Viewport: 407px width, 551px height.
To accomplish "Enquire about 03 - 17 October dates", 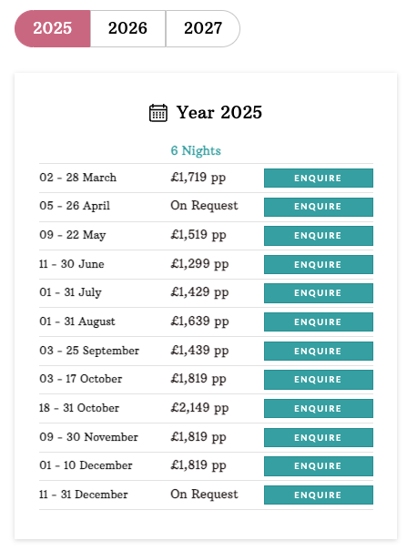I will [319, 380].
